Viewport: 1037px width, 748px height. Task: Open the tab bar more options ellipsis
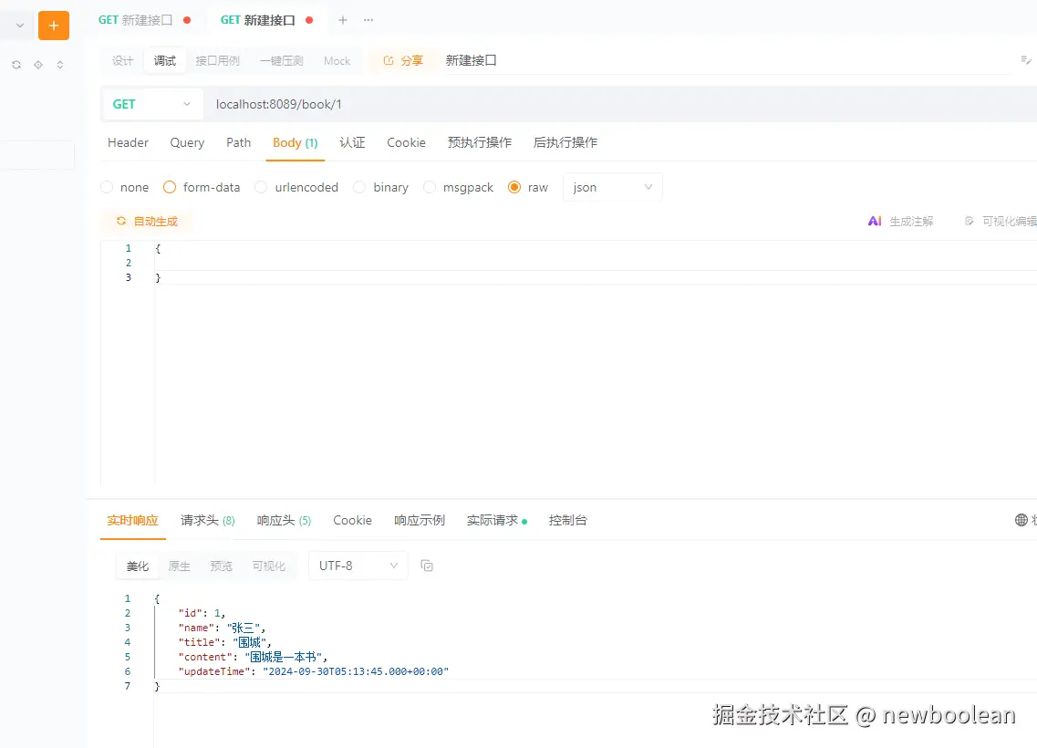[368, 20]
